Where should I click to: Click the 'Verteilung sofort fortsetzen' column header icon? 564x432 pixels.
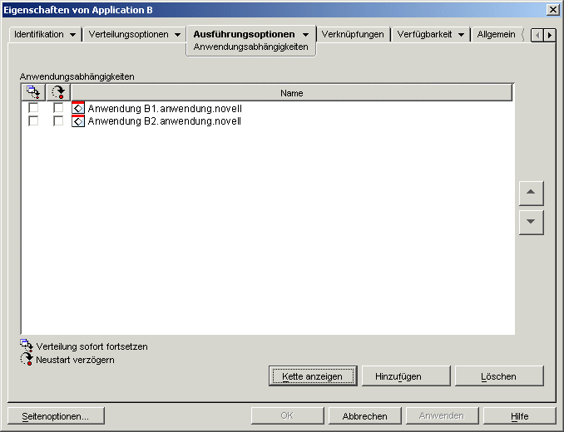point(33,93)
